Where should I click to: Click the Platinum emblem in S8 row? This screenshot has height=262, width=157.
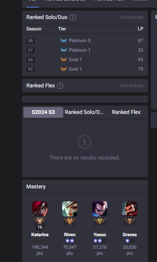[x=64, y=41]
